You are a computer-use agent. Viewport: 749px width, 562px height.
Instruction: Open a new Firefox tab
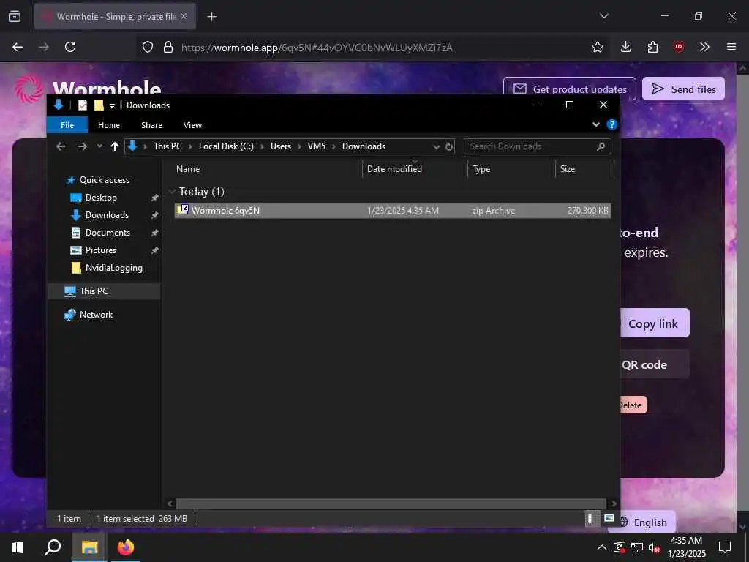click(211, 17)
